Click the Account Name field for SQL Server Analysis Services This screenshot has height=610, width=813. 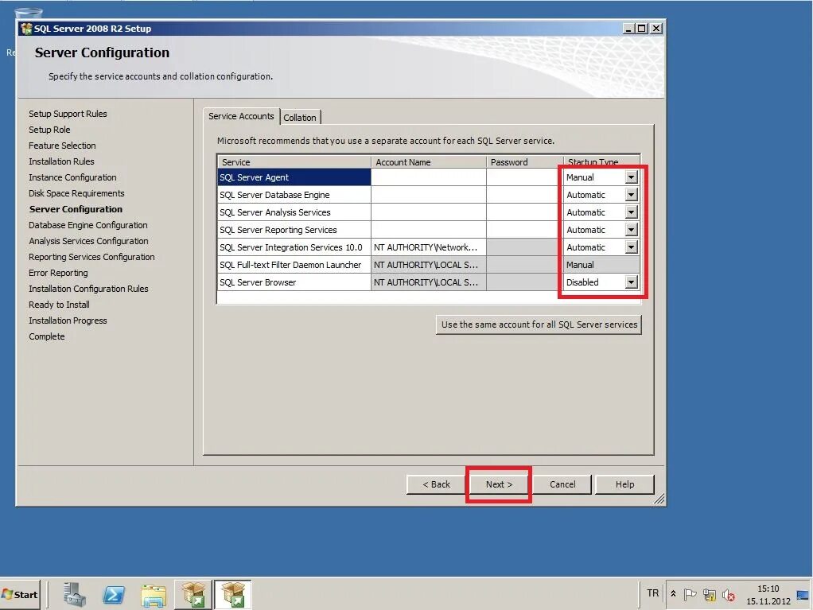(429, 212)
